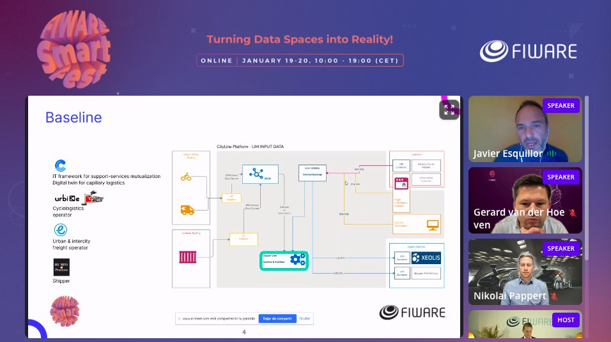
Task: Click the FIWARE logo at the slide's bottom right
Action: [412, 313]
